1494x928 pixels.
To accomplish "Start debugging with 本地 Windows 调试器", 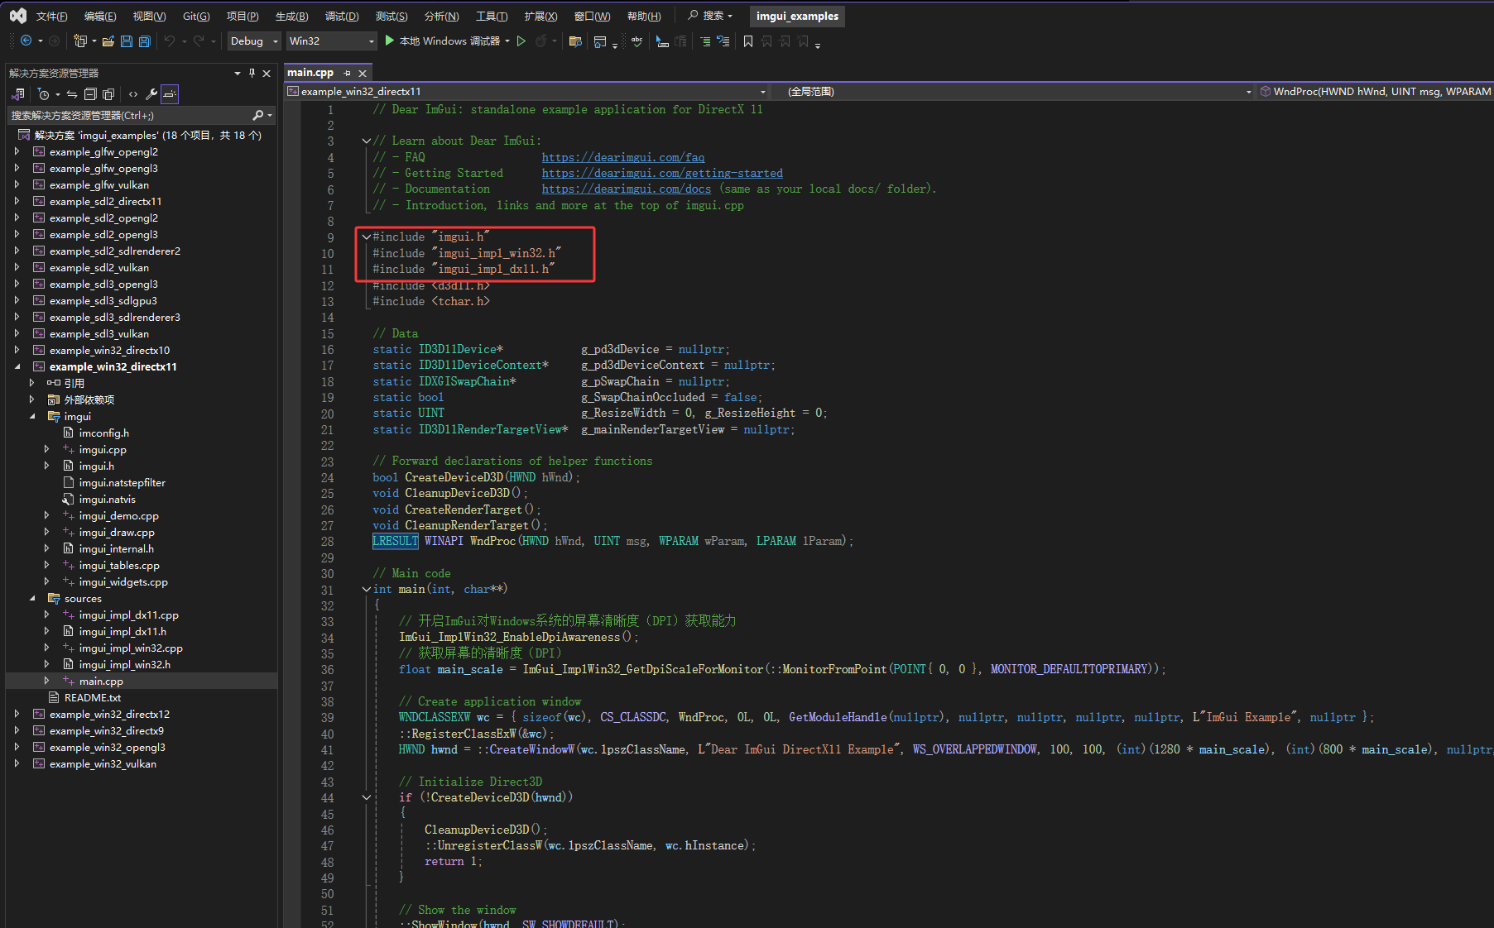I will click(x=442, y=41).
